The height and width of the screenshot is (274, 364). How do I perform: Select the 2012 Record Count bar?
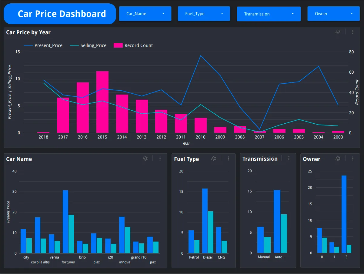[x=161, y=121]
